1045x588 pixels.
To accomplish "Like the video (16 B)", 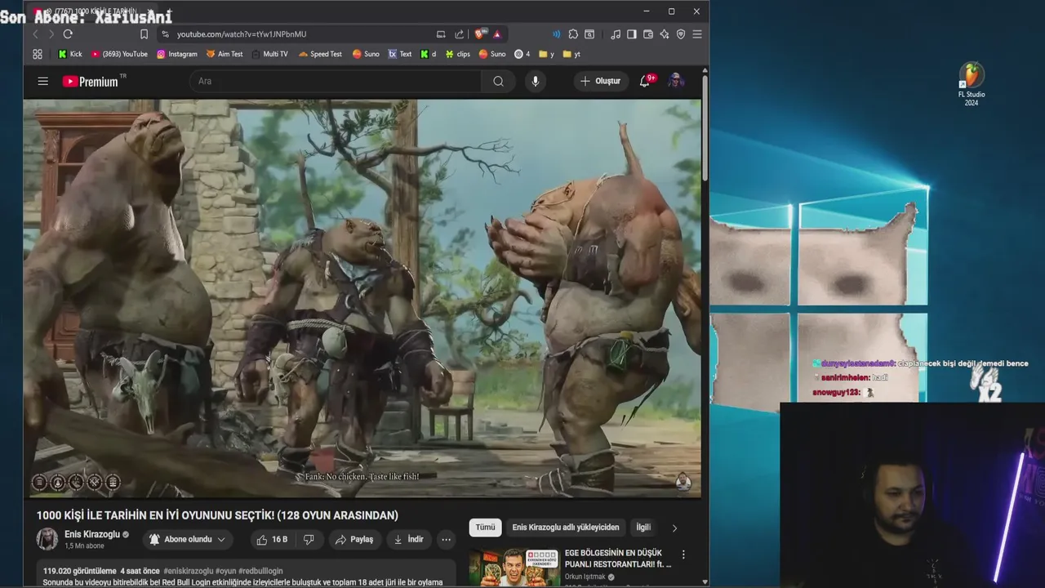I will pyautogui.click(x=272, y=539).
